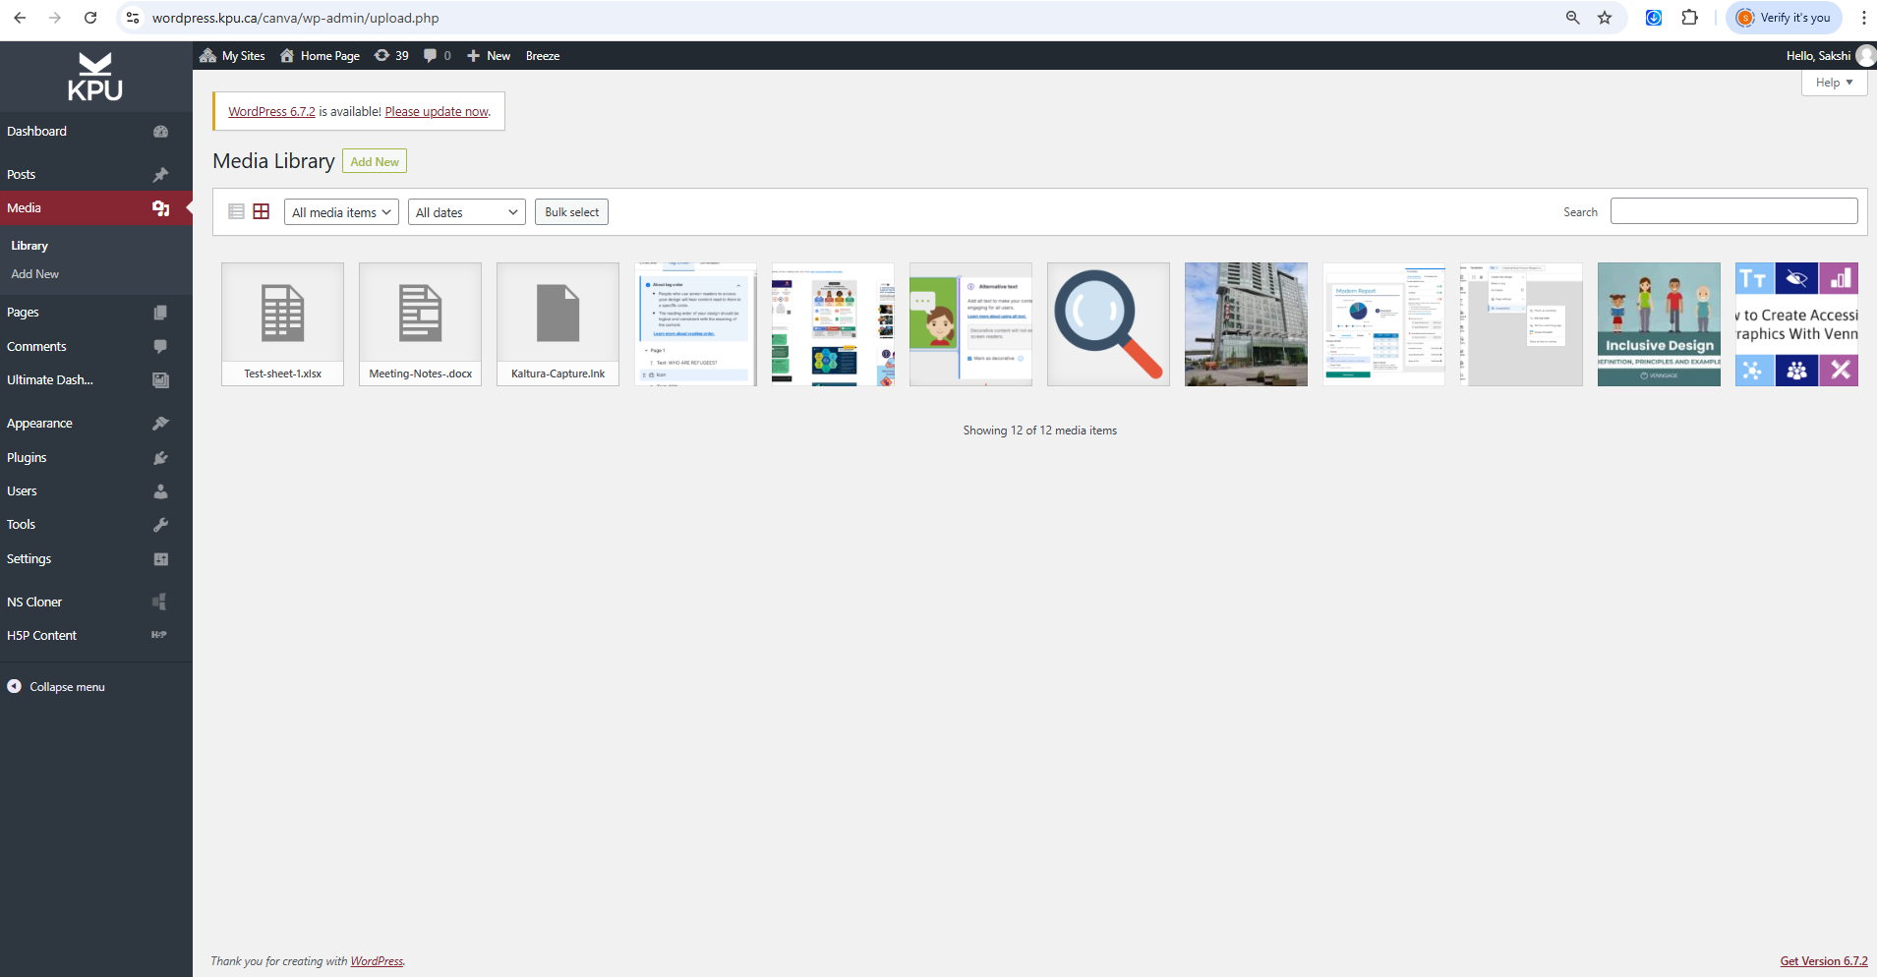This screenshot has height=977, width=1877.
Task: Open the All media items dropdown
Action: click(x=341, y=212)
